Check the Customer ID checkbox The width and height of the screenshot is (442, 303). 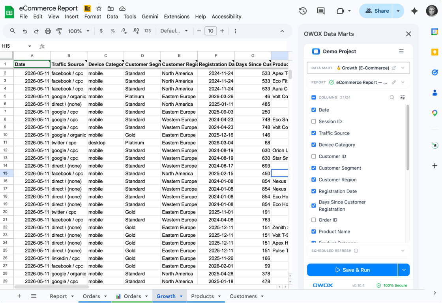pos(313,156)
